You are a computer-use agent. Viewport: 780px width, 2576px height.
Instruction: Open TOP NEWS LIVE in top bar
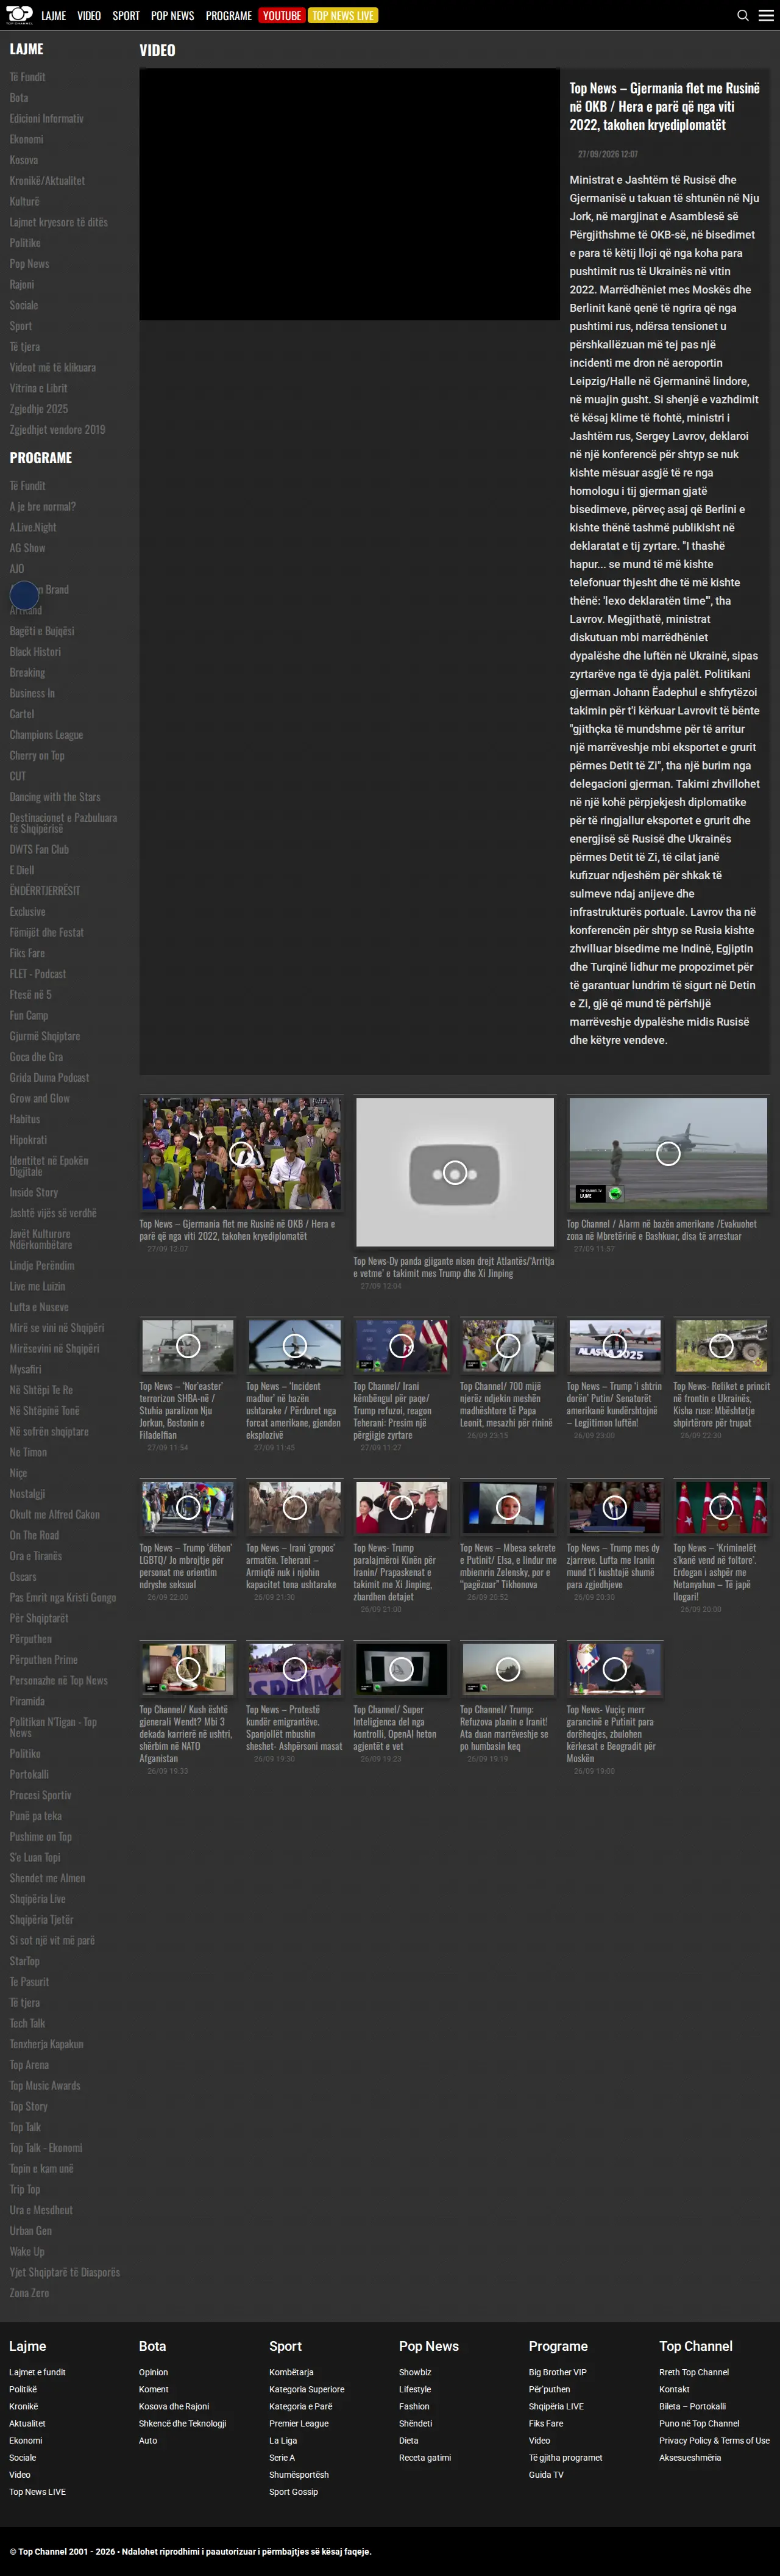(x=342, y=15)
